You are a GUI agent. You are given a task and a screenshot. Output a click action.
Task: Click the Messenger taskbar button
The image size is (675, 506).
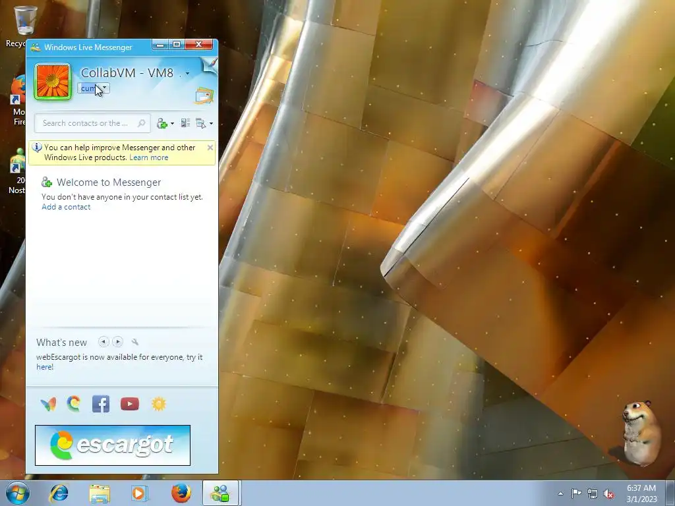coord(220,493)
